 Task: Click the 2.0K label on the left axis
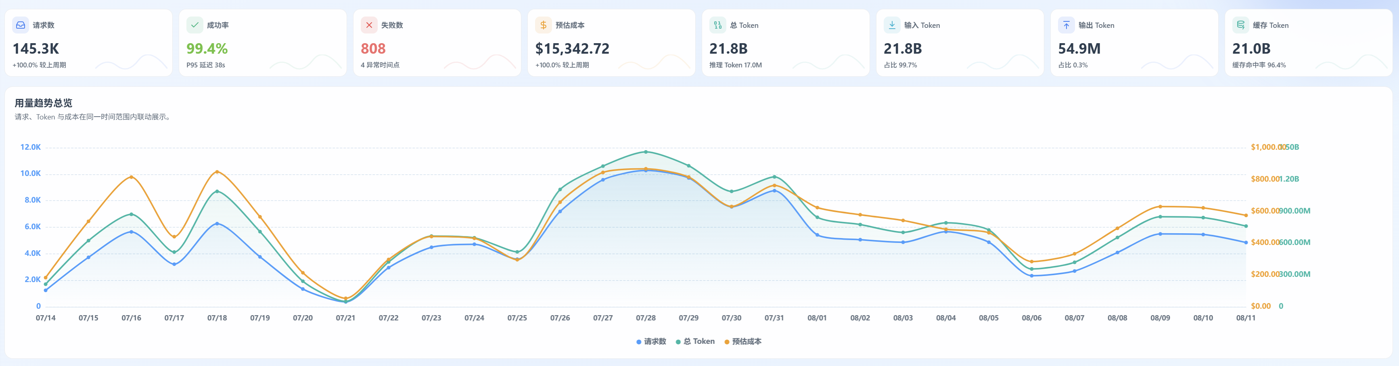coord(33,280)
